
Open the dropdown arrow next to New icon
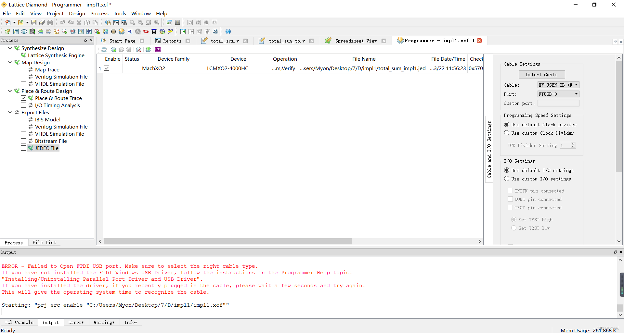(14, 22)
